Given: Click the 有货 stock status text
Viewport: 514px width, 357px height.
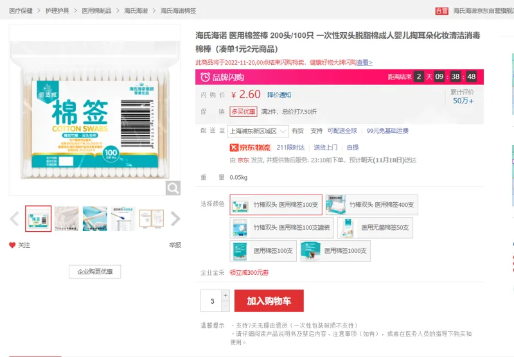Looking at the screenshot, I should 297,131.
